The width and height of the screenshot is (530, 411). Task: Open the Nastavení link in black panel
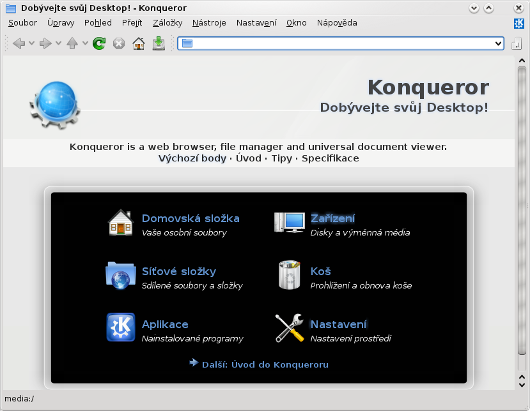(x=338, y=324)
